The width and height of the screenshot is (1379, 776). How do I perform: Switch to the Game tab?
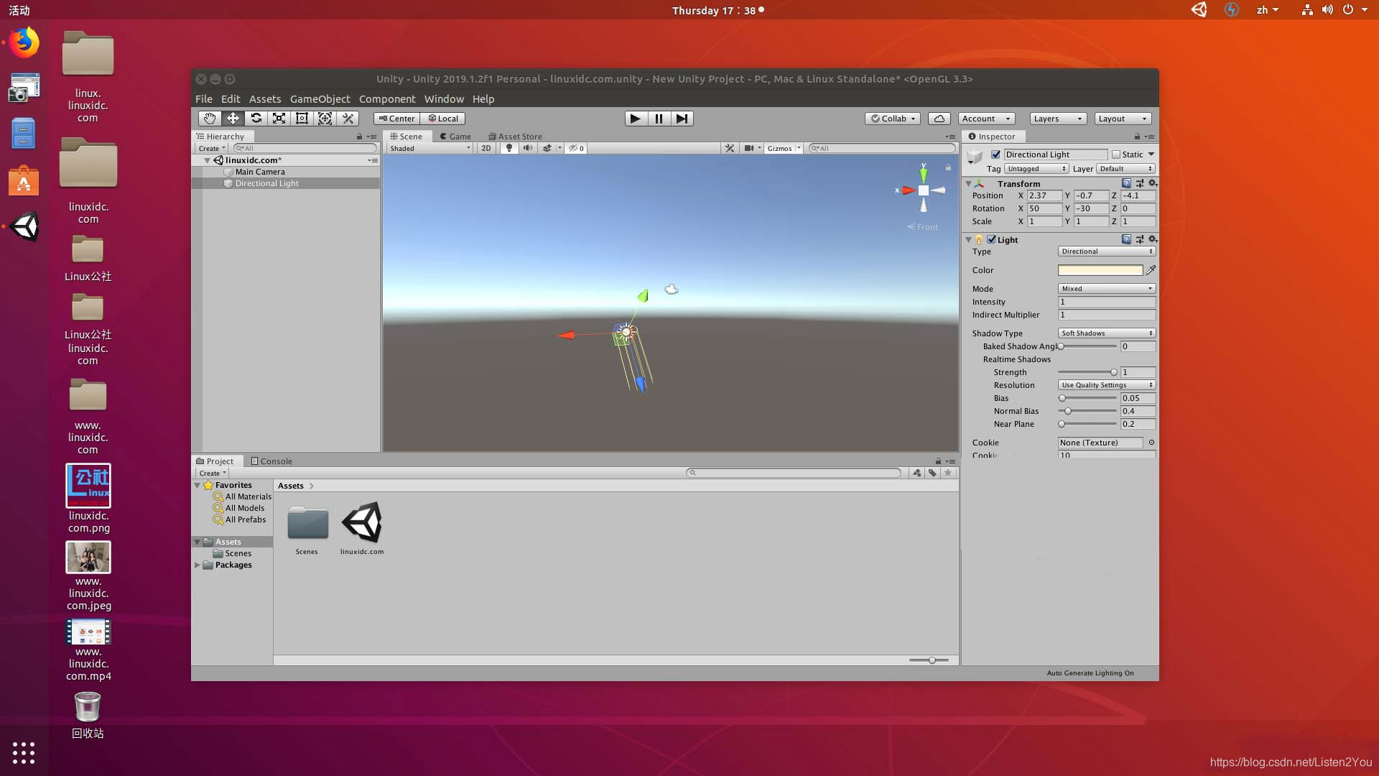tap(455, 137)
